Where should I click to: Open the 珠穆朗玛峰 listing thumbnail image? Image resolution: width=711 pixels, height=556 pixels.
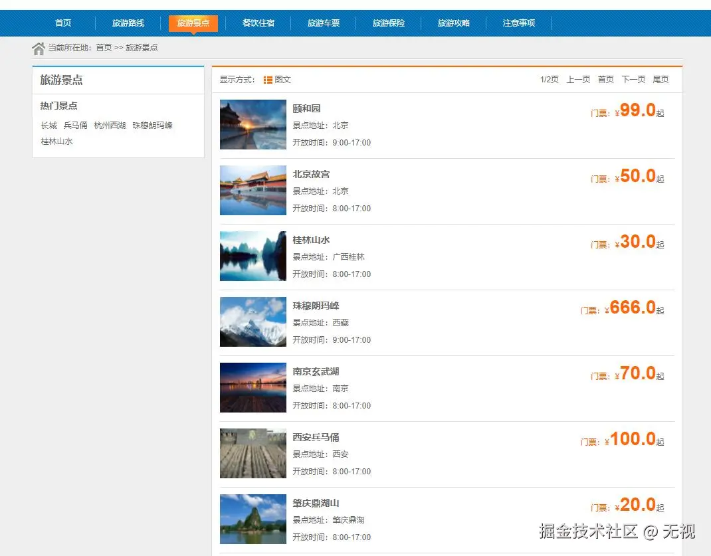253,322
